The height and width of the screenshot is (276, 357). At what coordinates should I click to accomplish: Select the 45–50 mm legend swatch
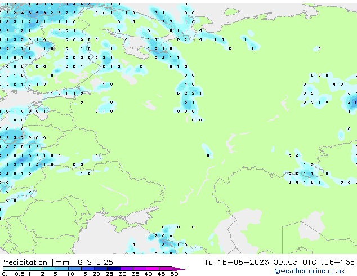click(x=166, y=269)
